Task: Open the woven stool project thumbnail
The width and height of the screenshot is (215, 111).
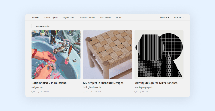Action: 107,54
